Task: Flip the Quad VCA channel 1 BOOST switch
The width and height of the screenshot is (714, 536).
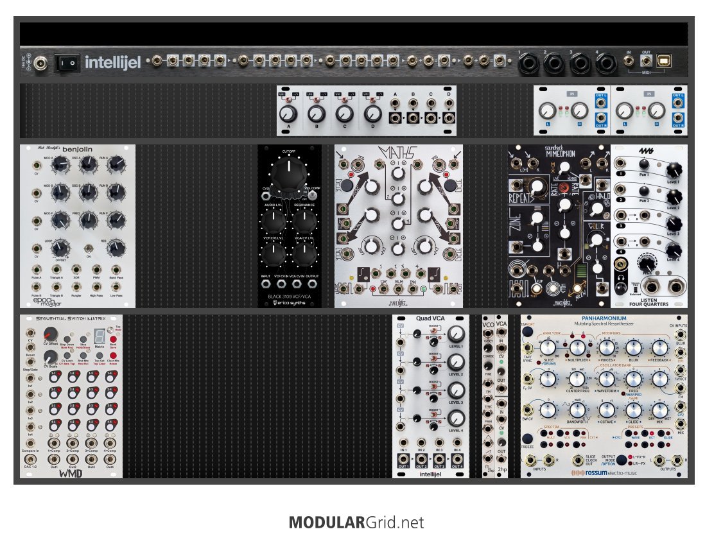Action: point(433,331)
